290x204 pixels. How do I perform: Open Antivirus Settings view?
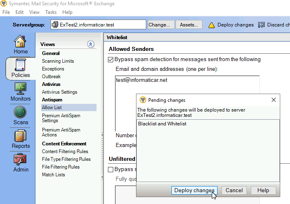coord(59,92)
